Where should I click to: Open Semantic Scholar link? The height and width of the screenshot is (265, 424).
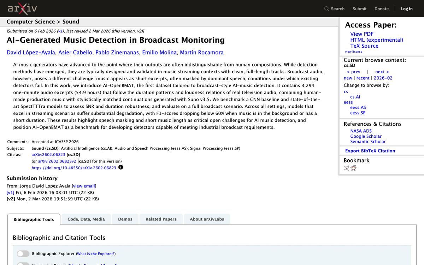coord(368,142)
